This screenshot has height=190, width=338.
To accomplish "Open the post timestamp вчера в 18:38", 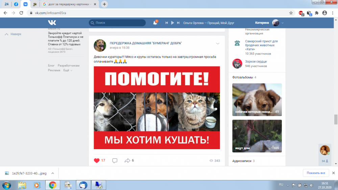I will click(x=119, y=48).
